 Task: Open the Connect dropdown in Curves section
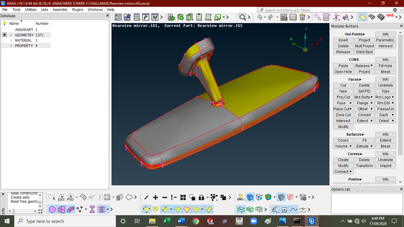coord(343,171)
